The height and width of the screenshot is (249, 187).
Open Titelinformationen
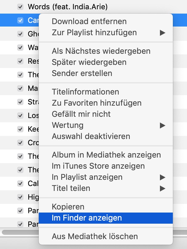[85, 92]
